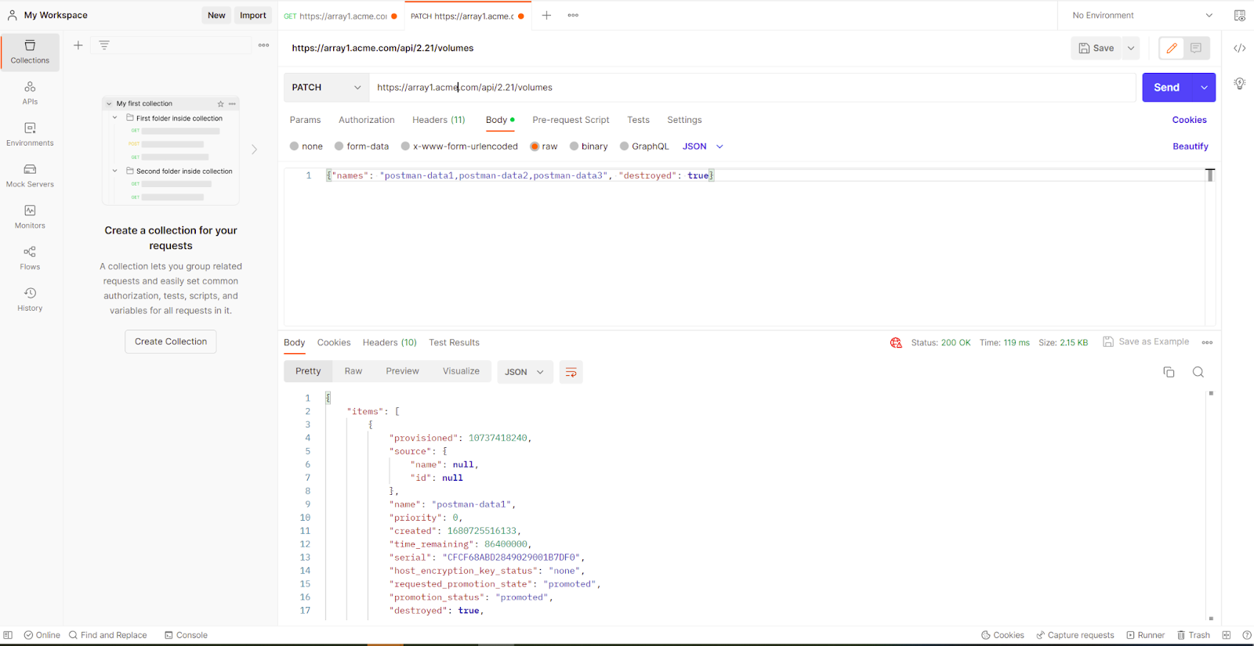This screenshot has height=646, width=1254.
Task: Open the tab bar overflow options menu
Action: tap(573, 16)
